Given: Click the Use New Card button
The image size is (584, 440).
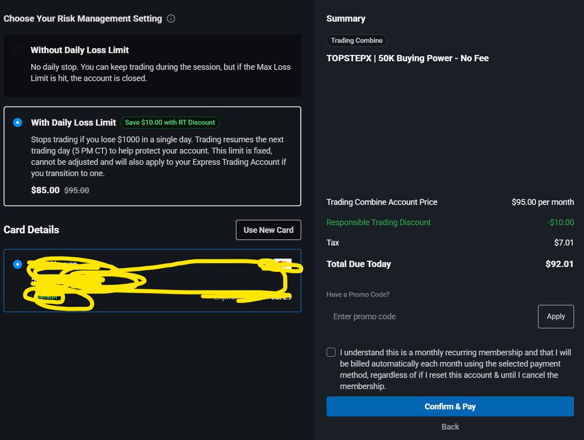Looking at the screenshot, I should tap(269, 230).
